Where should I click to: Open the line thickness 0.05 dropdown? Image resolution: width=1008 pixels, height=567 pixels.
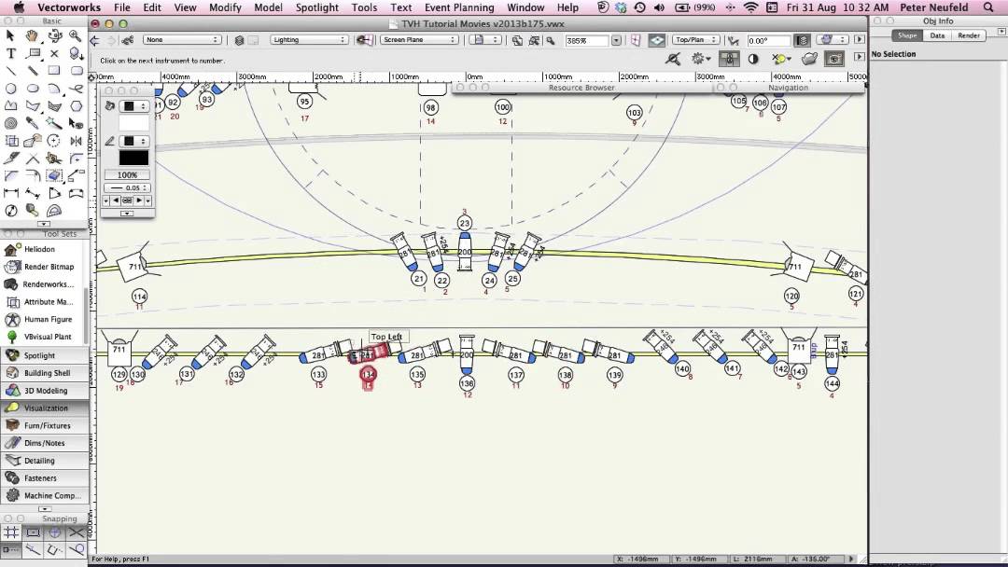[127, 187]
